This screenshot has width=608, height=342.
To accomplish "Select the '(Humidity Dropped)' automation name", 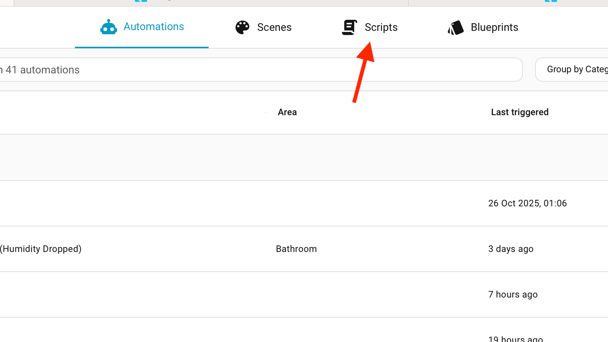I will click(41, 249).
